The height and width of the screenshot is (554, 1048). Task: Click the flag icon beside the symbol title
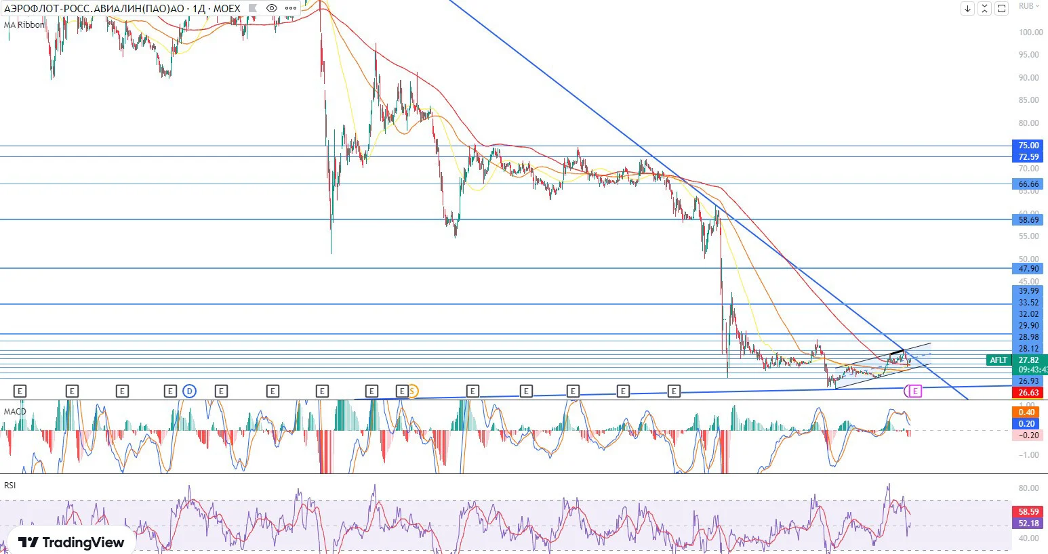coord(253,9)
